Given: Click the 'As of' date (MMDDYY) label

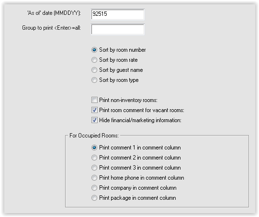Looking at the screenshot, I should (54, 13).
